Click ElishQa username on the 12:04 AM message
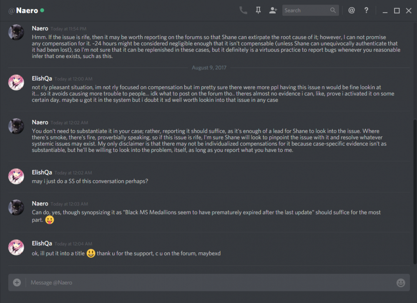This screenshot has width=417, height=303. (x=42, y=243)
